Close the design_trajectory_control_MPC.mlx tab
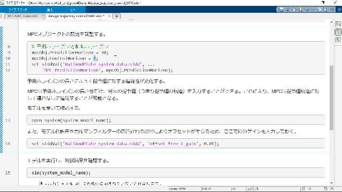This screenshot has width=342, height=192. pos(109,16)
